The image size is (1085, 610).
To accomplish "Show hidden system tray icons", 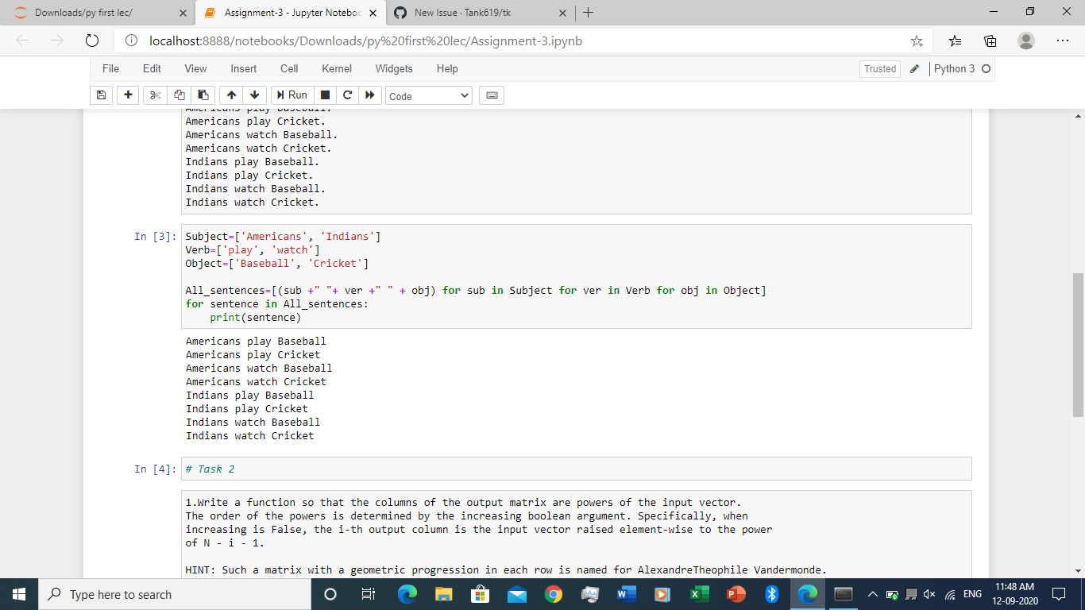I will [872, 594].
